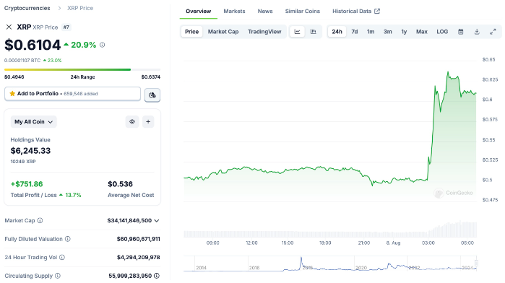Image resolution: width=505 pixels, height=283 pixels.
Task: Toggle holdings visibility eye icon
Action: pyautogui.click(x=132, y=122)
